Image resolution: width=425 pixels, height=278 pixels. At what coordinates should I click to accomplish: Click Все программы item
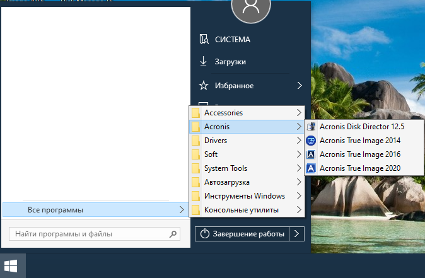[95, 210]
